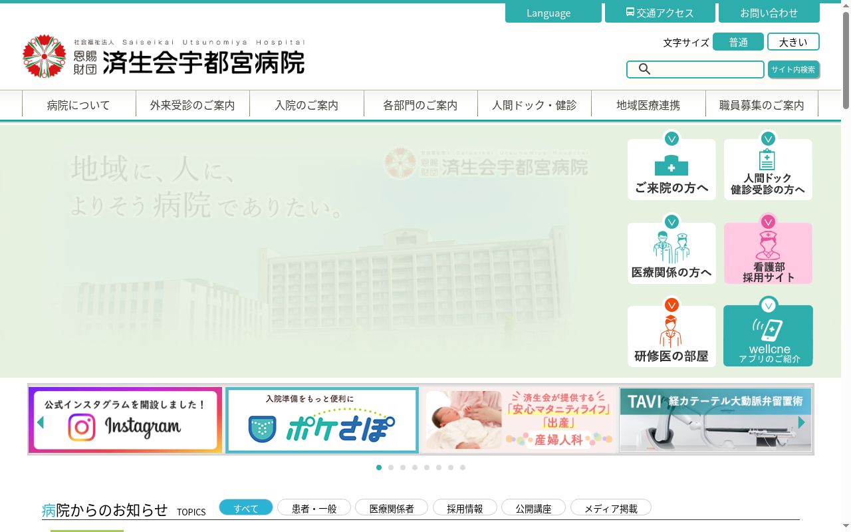Open the TAVI catheter banner

pos(715,420)
